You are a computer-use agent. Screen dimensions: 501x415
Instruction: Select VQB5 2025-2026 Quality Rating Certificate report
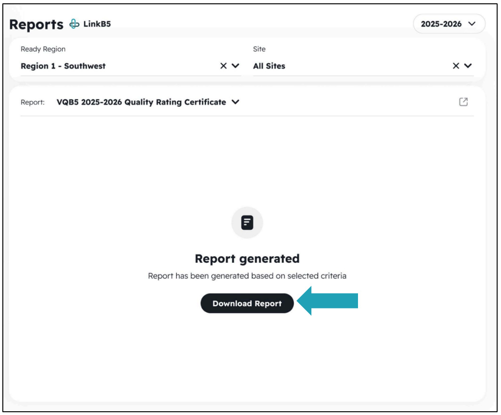click(x=141, y=102)
